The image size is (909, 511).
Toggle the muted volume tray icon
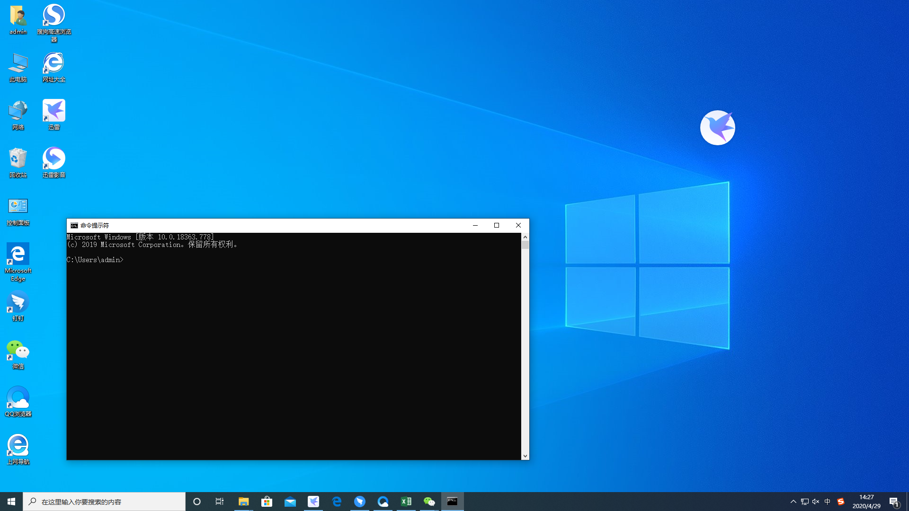816,502
